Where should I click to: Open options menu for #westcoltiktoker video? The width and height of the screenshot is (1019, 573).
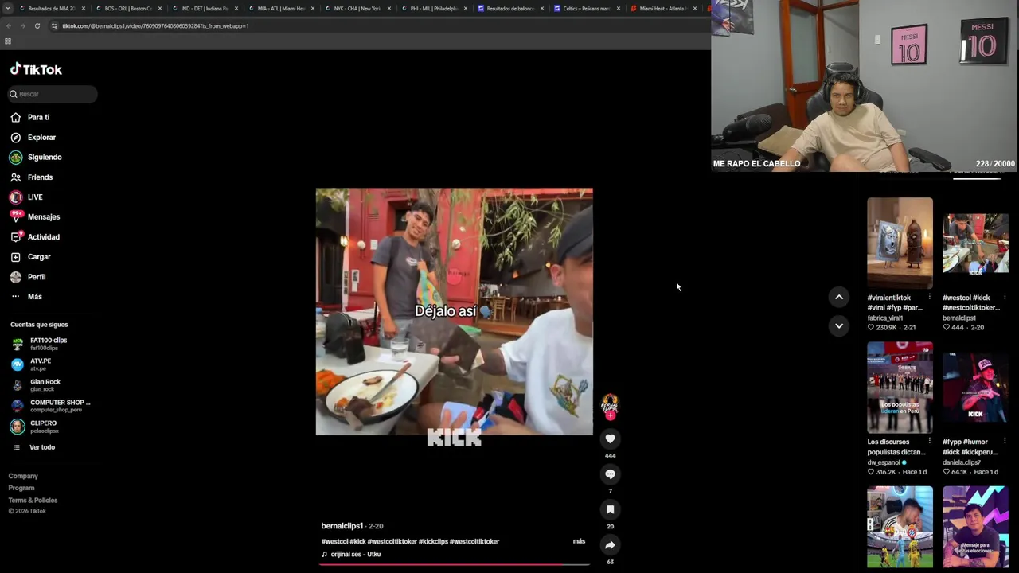tap(1005, 297)
